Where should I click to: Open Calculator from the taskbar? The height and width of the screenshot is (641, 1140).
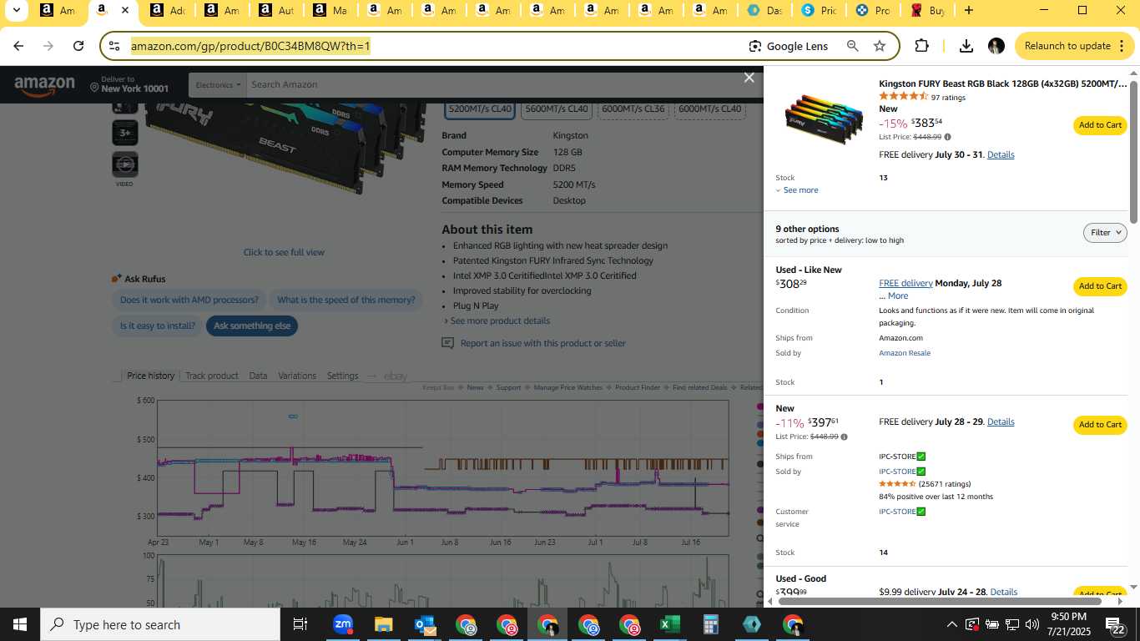(710, 624)
